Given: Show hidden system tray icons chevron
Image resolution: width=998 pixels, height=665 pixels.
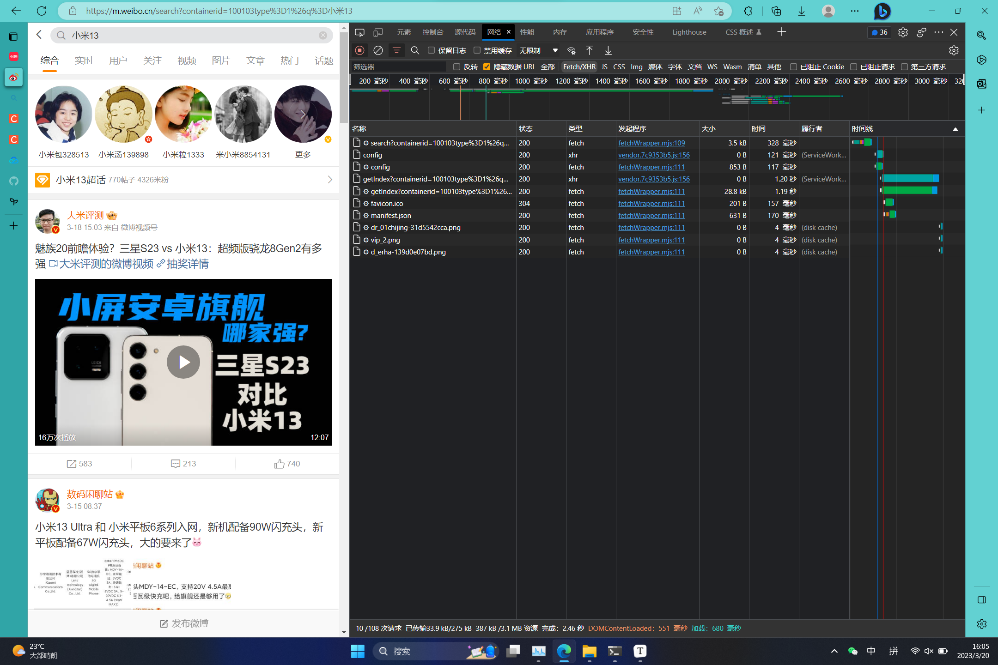Looking at the screenshot, I should click(x=834, y=651).
